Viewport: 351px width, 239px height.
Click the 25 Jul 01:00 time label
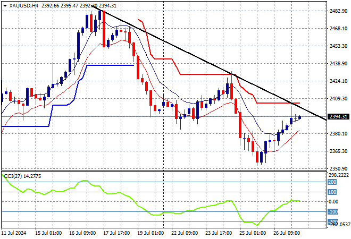click(x=253, y=233)
